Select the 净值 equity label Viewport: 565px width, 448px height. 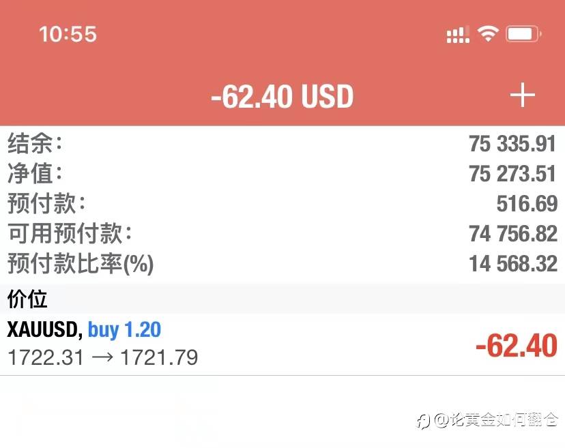35,174
